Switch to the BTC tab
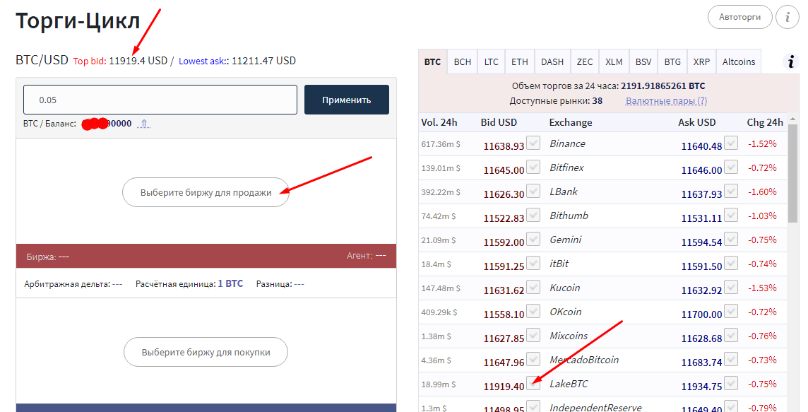This screenshot has width=808, height=412. pyautogui.click(x=432, y=62)
